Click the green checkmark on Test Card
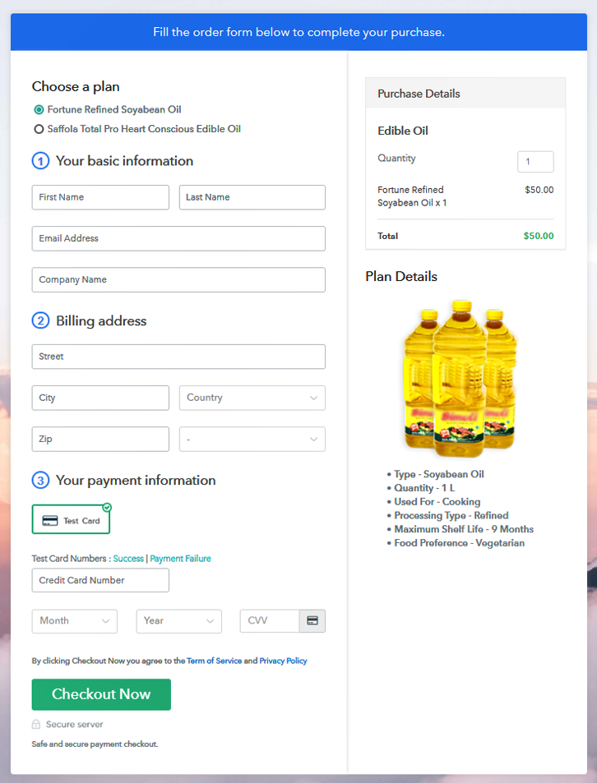This screenshot has width=597, height=783. 107,507
